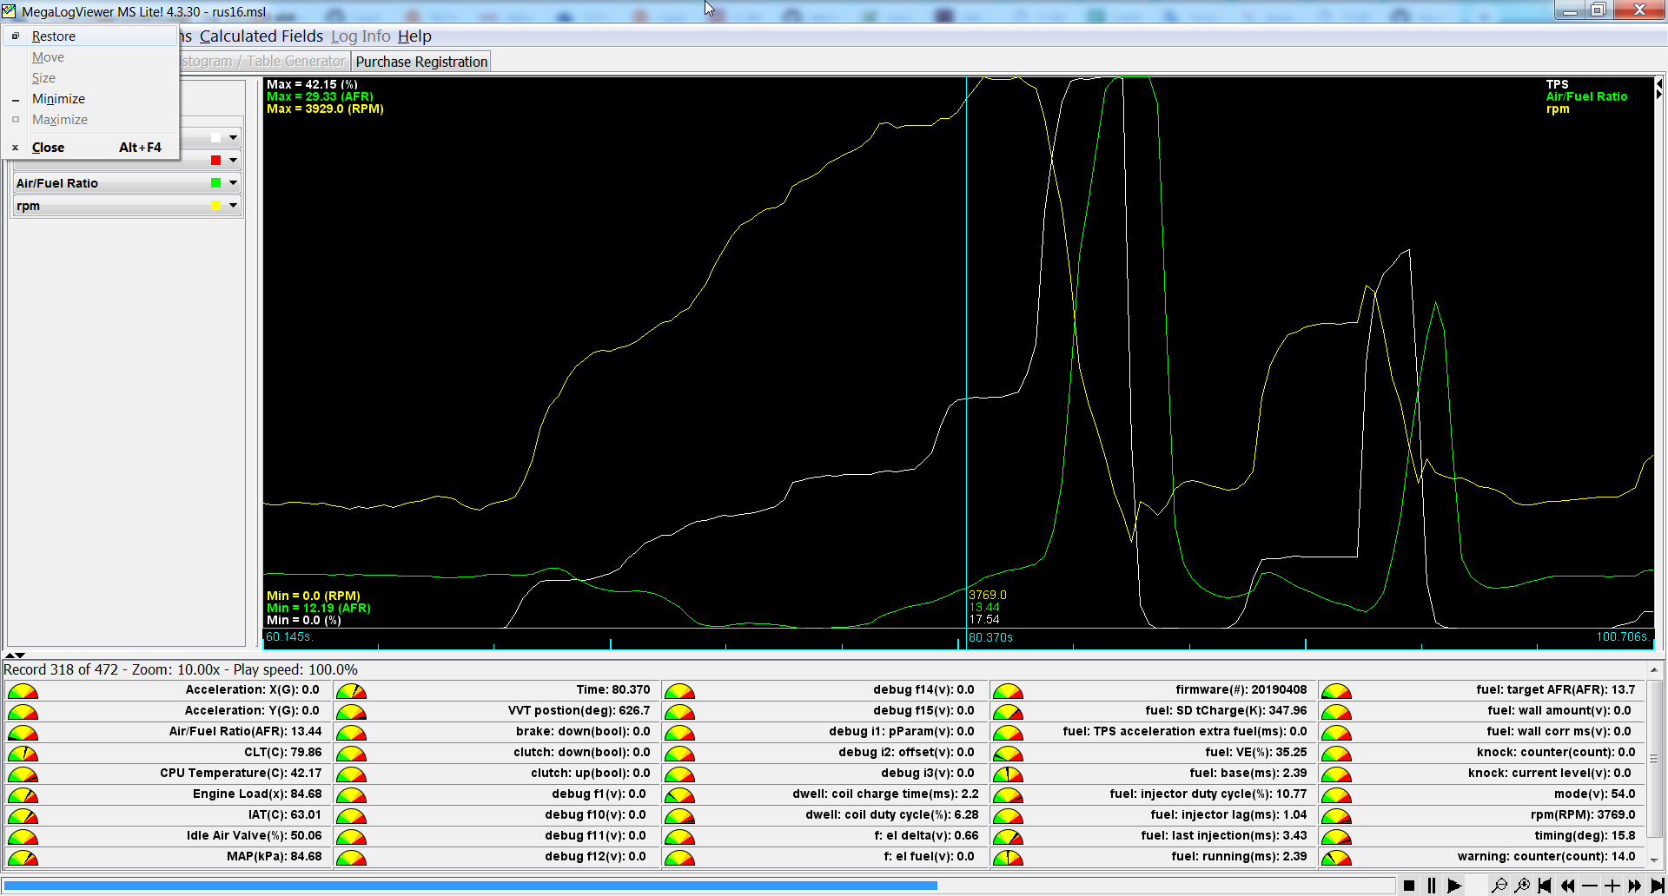This screenshot has height=896, width=1668.
Task: Choose Restore from the window menu
Action: pyautogui.click(x=90, y=36)
